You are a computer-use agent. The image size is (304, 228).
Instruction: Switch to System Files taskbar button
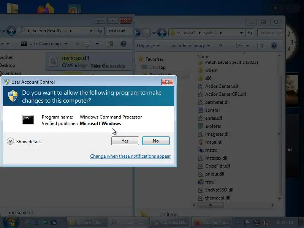(87, 222)
